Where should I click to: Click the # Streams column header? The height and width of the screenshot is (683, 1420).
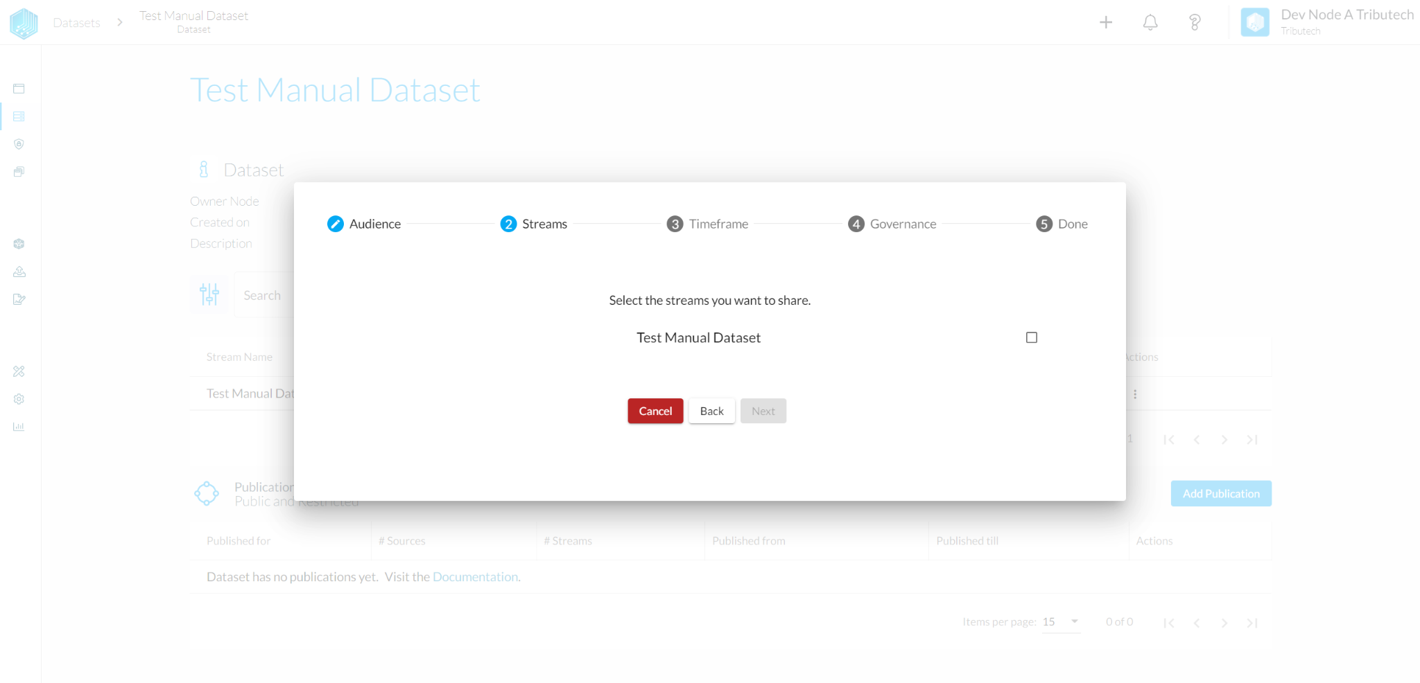coord(568,541)
